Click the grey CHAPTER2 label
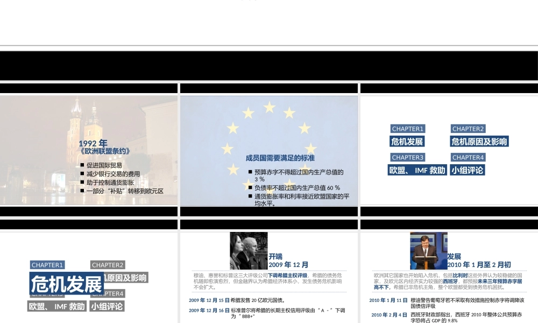The image size is (538, 323). [108, 265]
